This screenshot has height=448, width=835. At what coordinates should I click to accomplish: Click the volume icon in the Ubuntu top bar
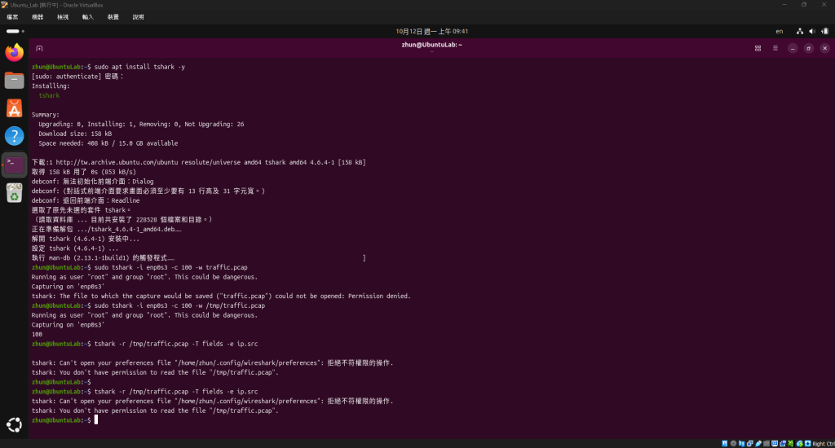click(x=812, y=32)
